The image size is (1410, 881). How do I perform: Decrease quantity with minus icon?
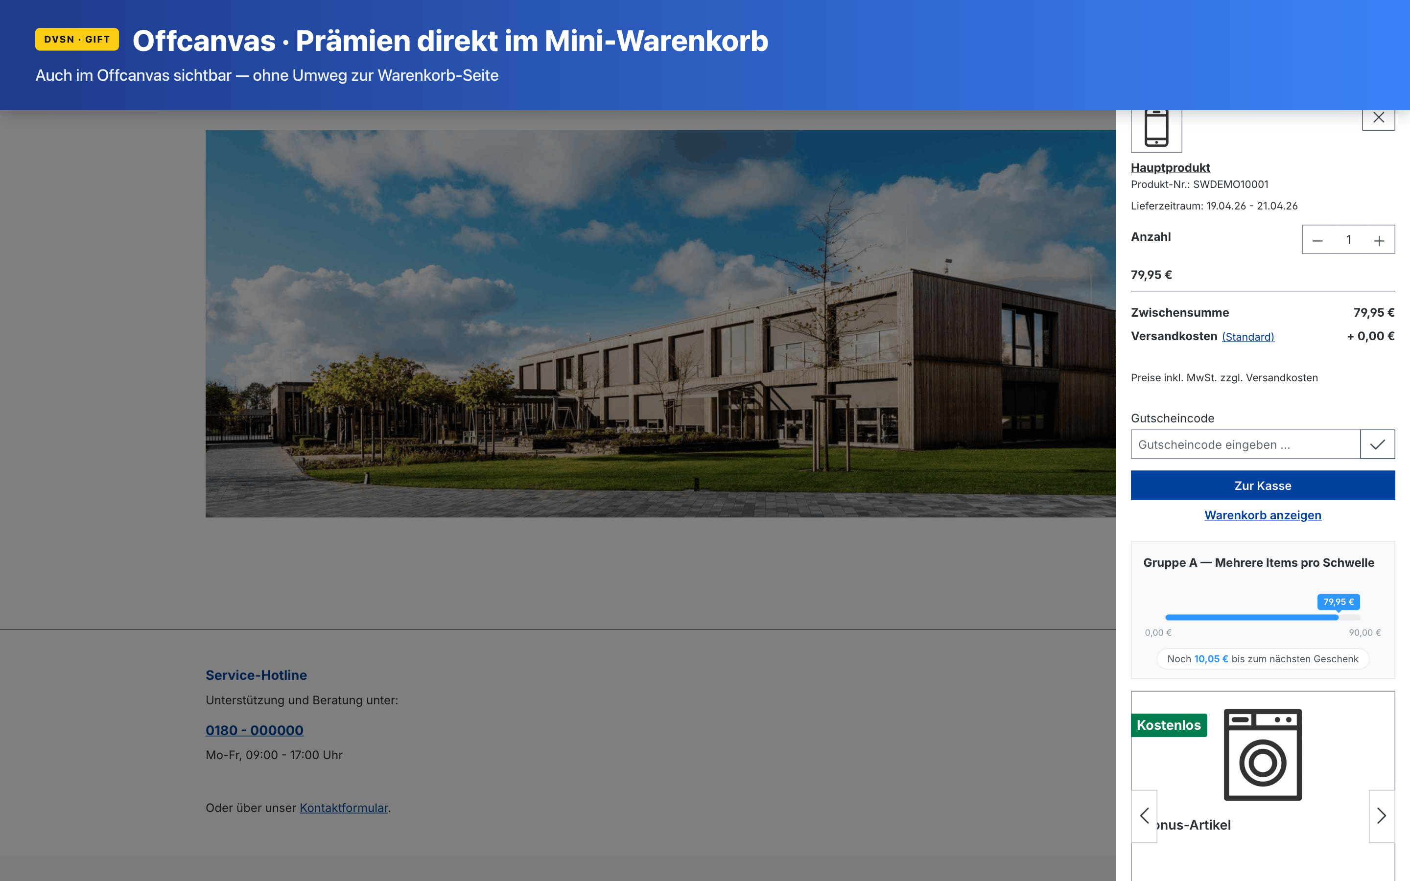click(x=1317, y=240)
